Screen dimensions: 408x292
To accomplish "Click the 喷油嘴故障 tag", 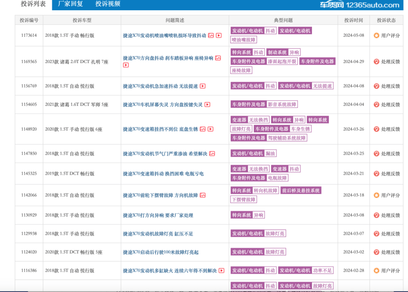I will pyautogui.click(x=244, y=40).
